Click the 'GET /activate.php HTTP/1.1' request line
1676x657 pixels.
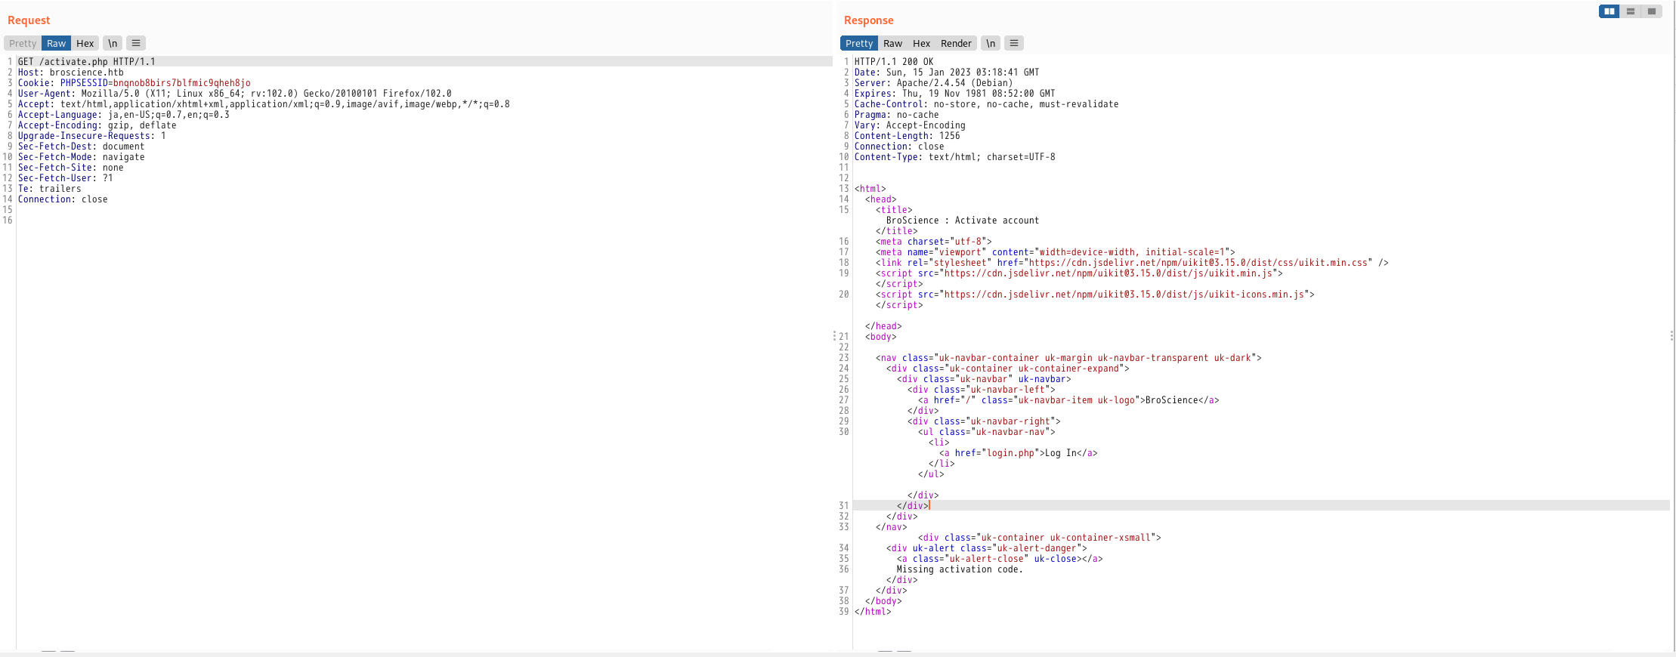point(87,62)
